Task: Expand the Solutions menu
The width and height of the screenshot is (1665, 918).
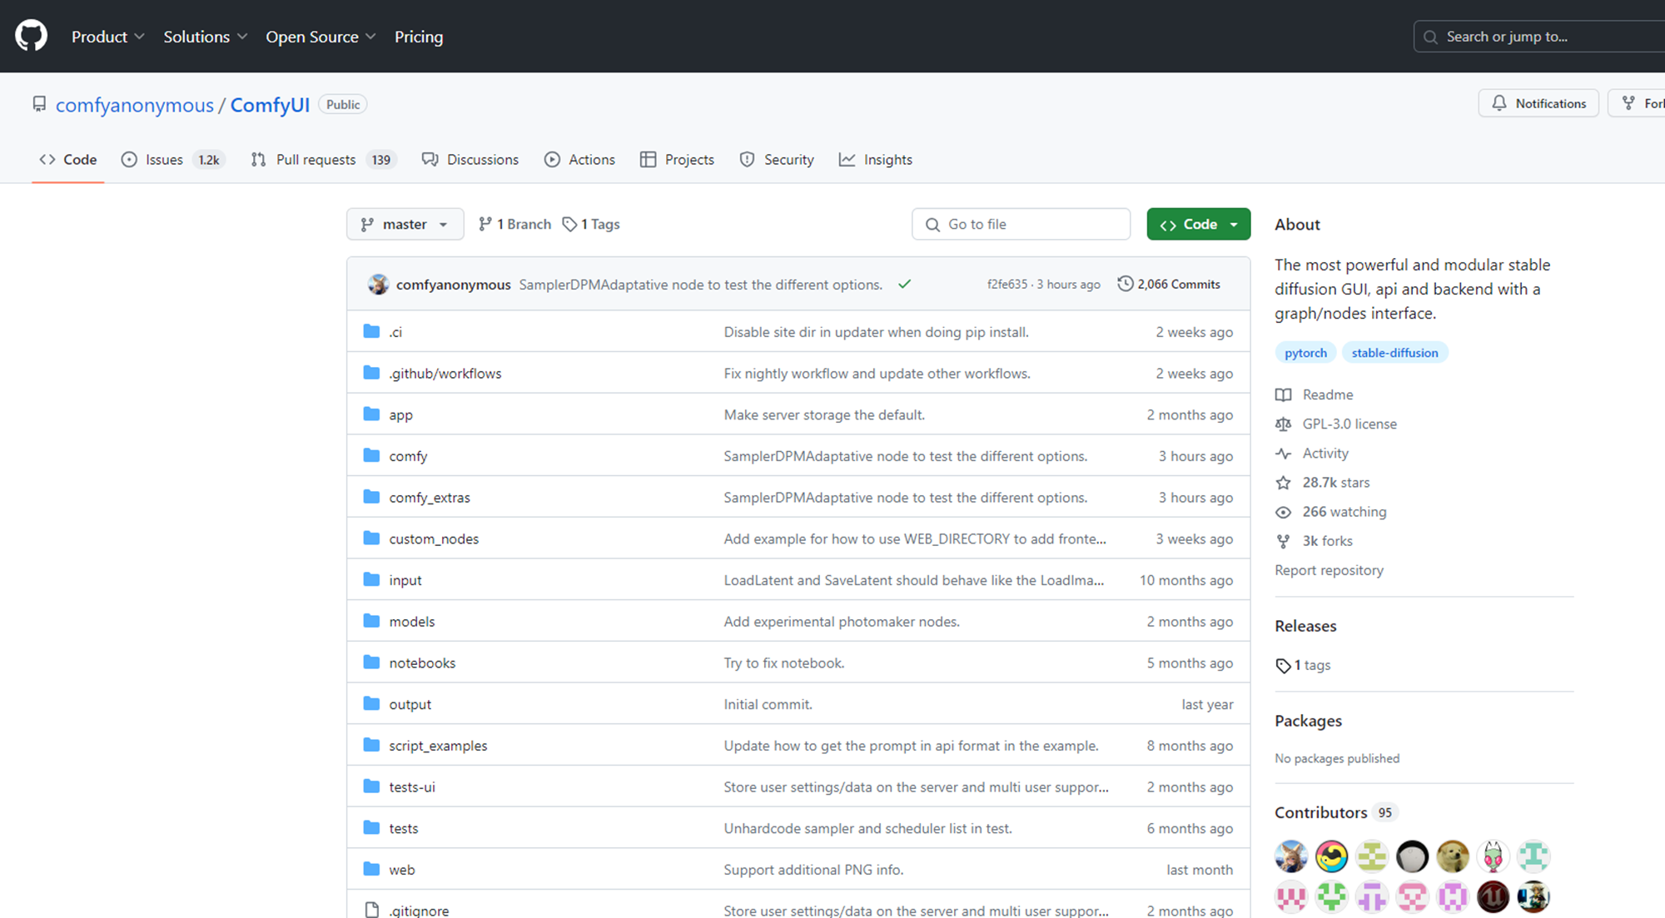Action: (205, 37)
